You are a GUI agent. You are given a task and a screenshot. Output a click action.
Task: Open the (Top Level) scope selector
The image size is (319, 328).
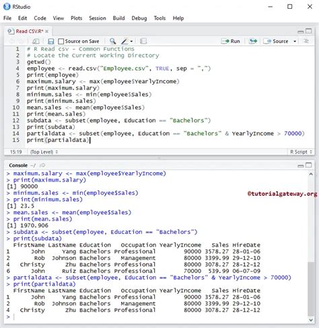point(44,152)
